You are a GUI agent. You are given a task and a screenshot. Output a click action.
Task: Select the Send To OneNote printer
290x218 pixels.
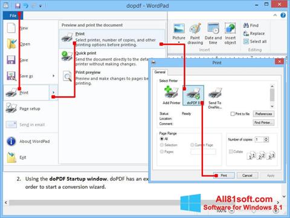[x=215, y=98]
